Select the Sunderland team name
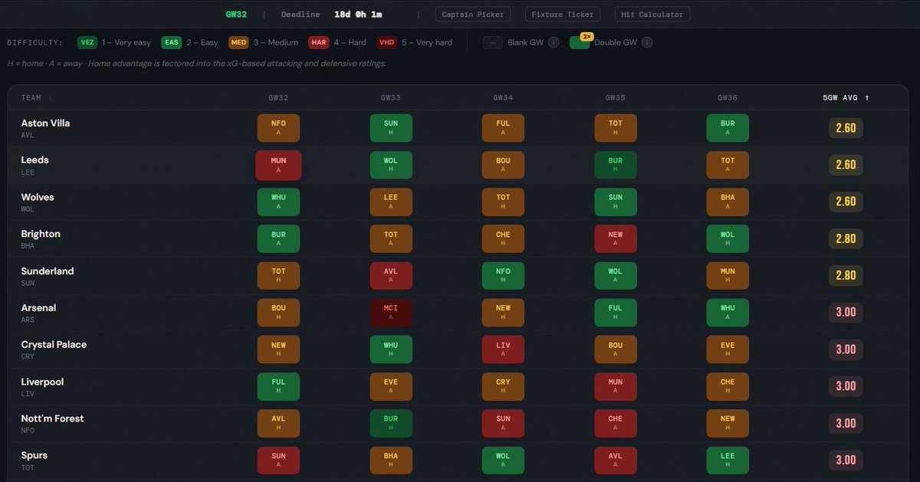This screenshot has height=482, width=920. click(48, 271)
